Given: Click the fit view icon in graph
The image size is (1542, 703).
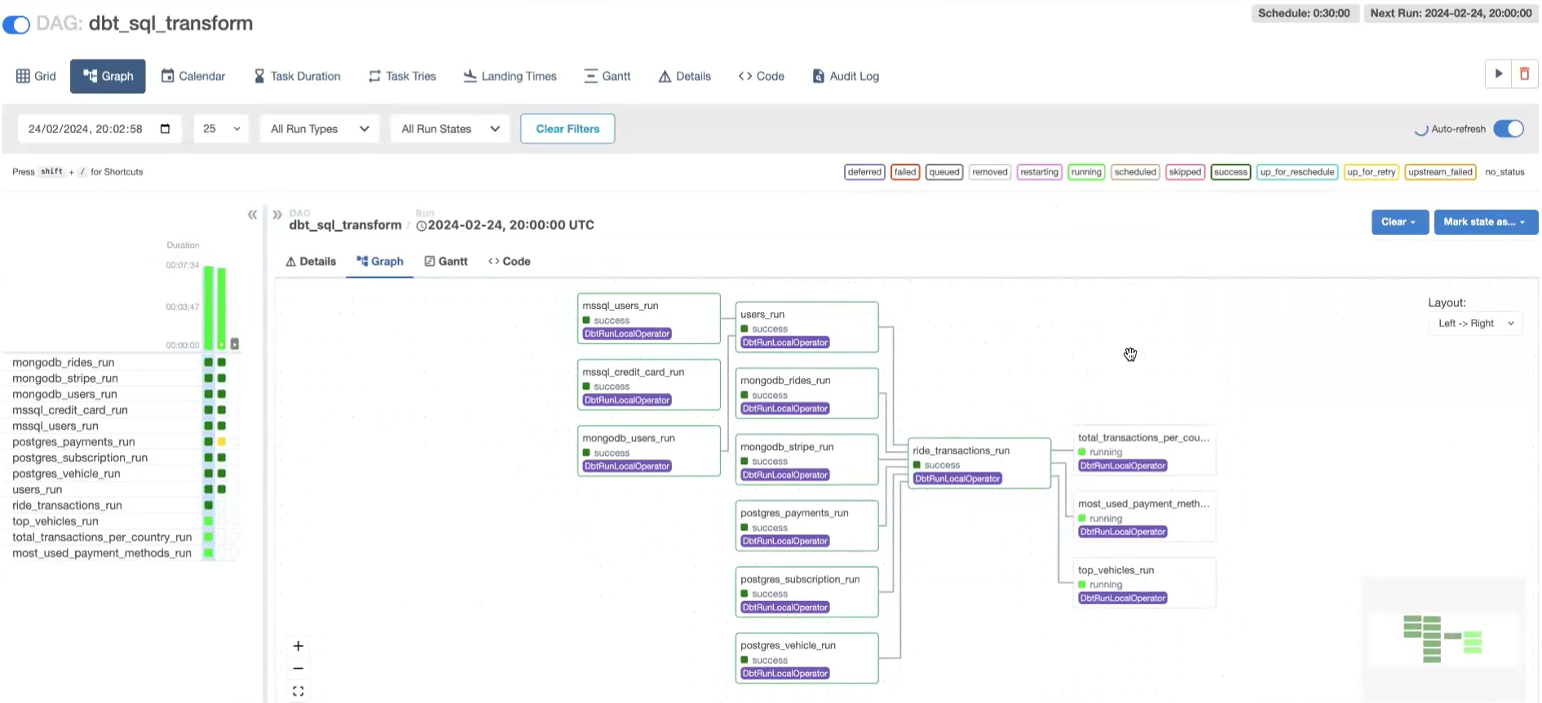Looking at the screenshot, I should [298, 692].
